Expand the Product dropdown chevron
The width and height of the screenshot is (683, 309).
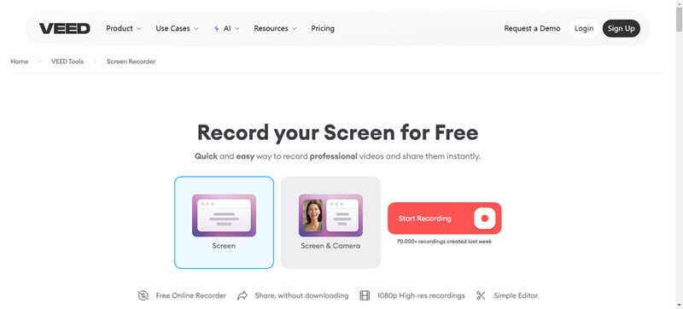(x=139, y=29)
